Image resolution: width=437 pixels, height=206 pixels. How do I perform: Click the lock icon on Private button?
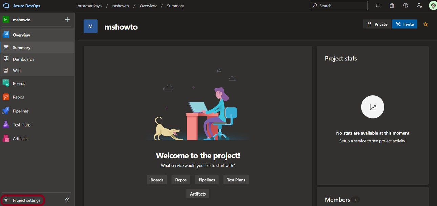coord(370,24)
